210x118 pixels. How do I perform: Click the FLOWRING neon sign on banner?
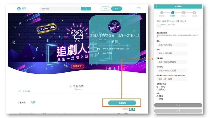pos(47,28)
